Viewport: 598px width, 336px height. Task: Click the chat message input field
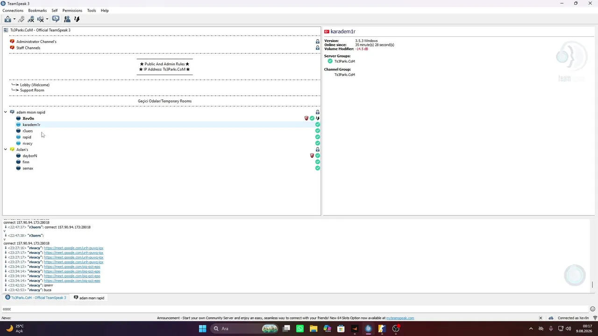coord(294,309)
